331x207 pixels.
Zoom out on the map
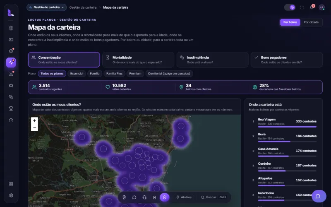click(x=34, y=128)
